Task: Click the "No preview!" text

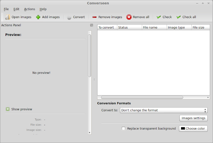Action: point(41,73)
